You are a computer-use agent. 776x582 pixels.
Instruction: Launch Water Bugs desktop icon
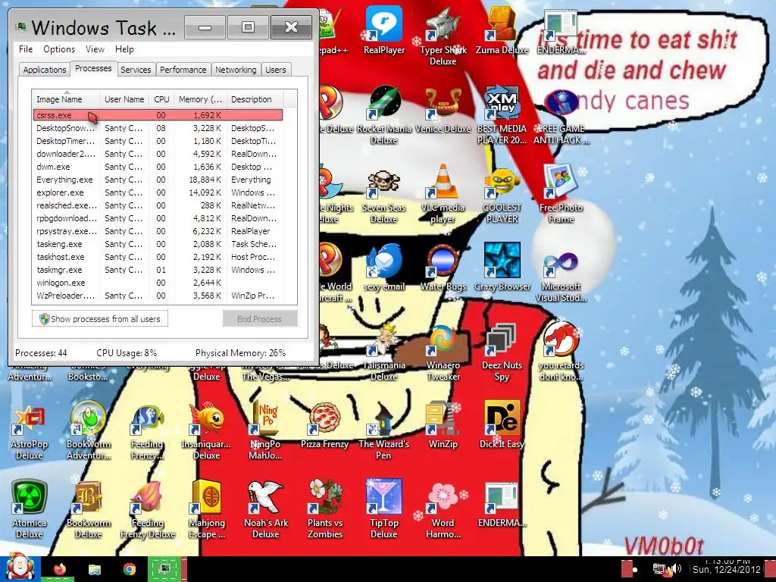point(443,268)
